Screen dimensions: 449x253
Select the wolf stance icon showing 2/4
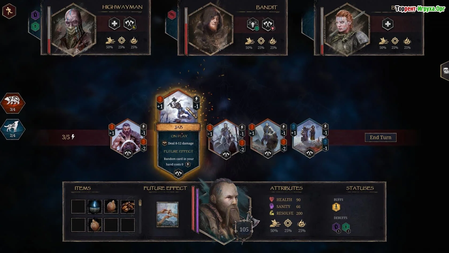coord(13,129)
